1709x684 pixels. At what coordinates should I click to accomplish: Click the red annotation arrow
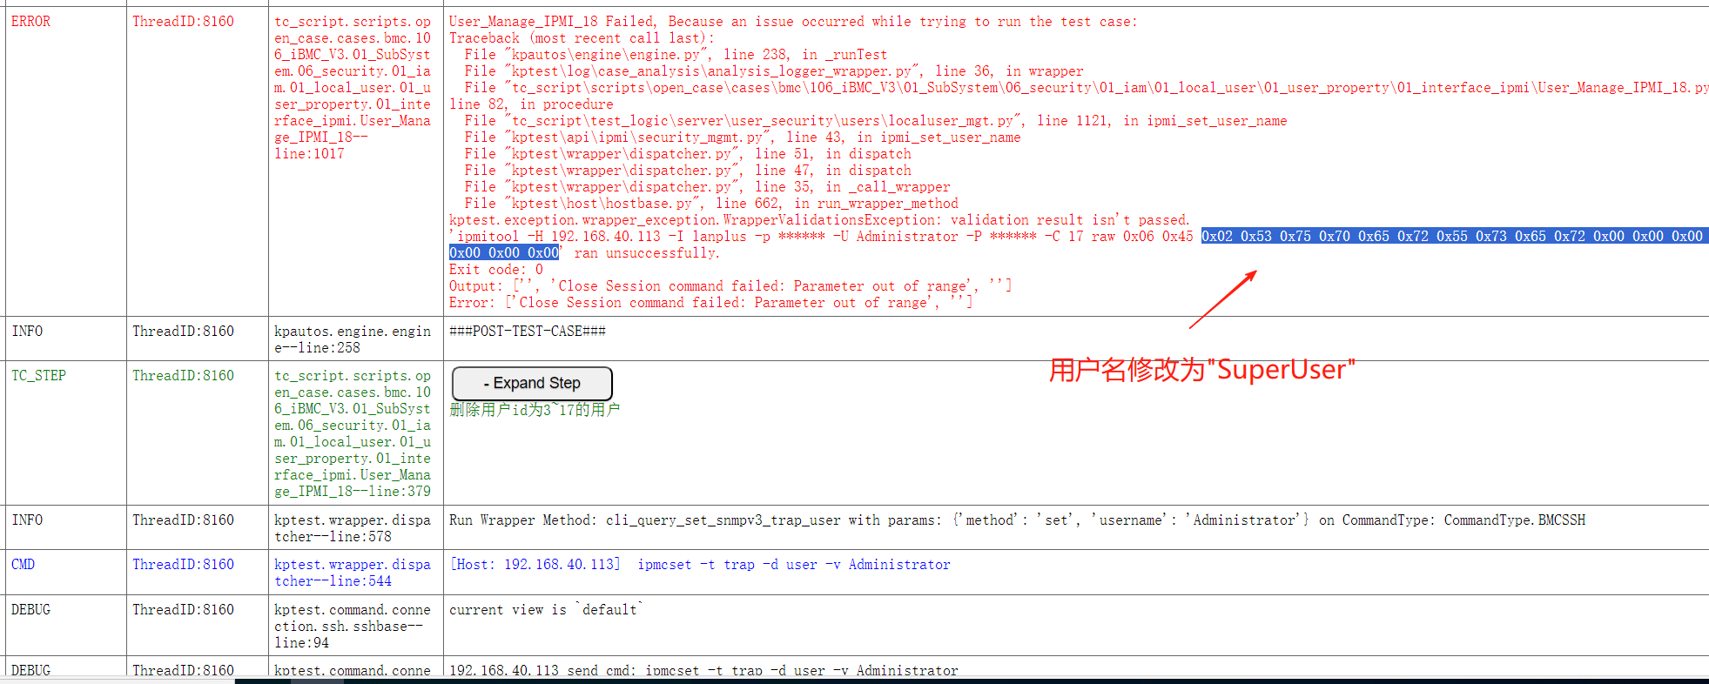tap(1222, 299)
